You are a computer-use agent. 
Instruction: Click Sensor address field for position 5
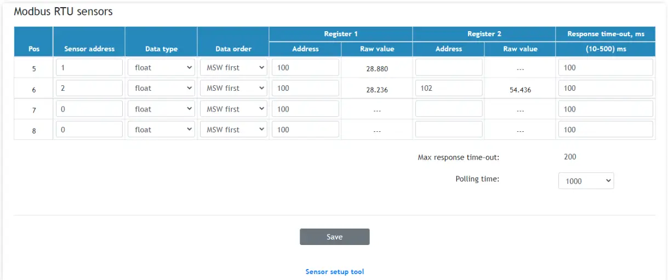(x=89, y=68)
